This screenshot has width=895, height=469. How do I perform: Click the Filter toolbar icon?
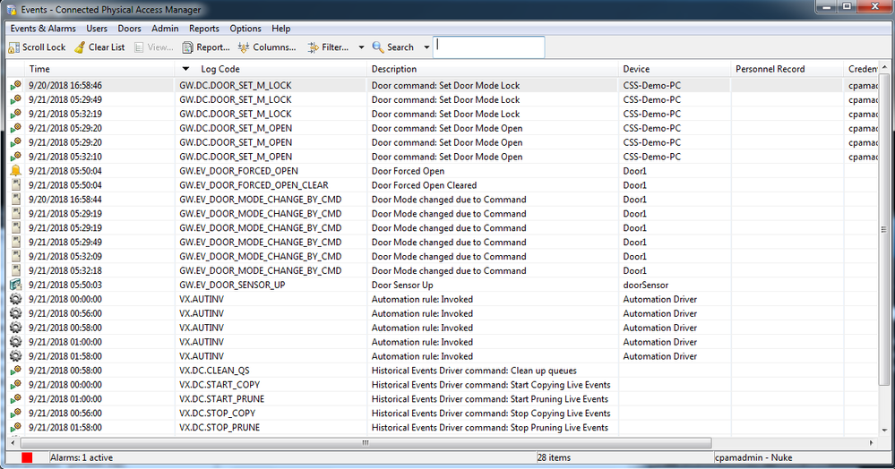[x=313, y=47]
